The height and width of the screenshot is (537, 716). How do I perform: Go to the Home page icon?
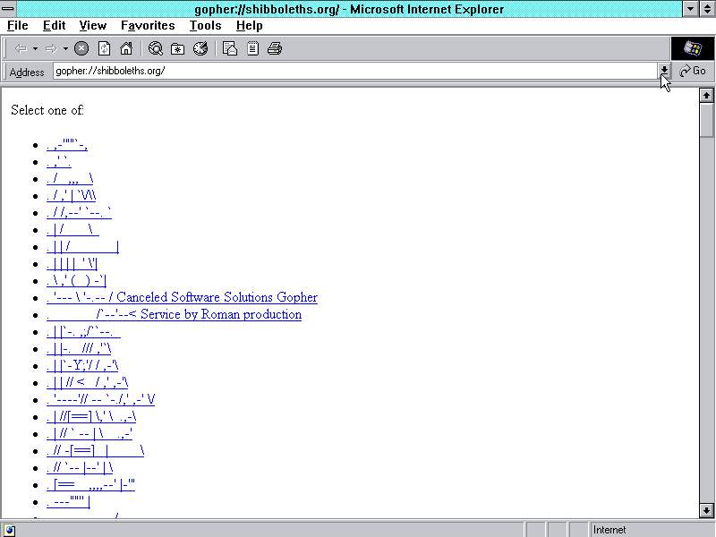126,48
